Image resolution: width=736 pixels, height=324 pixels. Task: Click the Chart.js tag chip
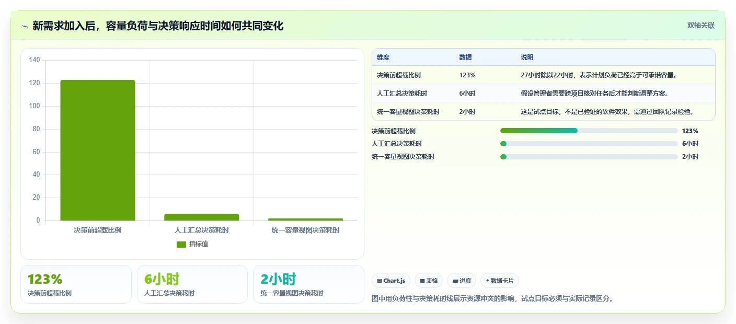[x=391, y=281]
